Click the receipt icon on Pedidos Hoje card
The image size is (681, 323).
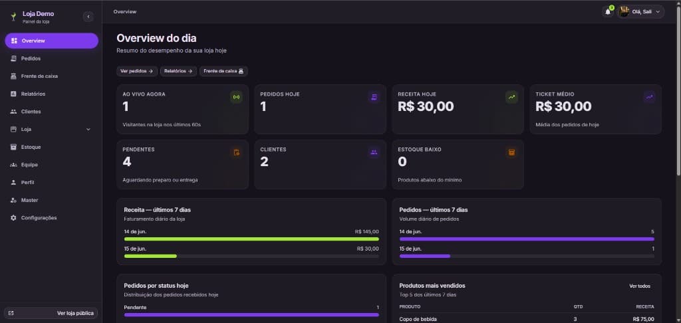374,97
